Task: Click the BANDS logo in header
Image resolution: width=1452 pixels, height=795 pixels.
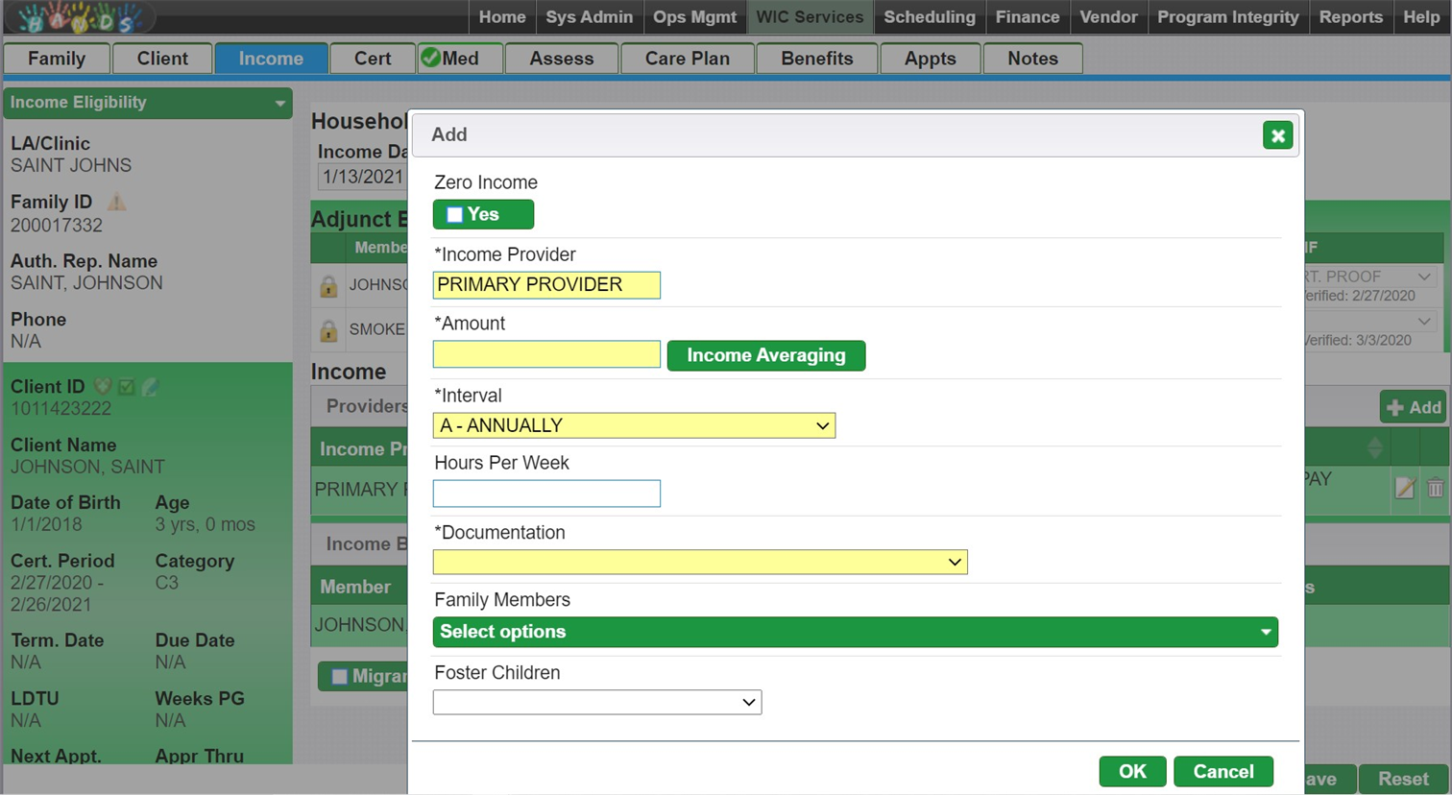Action: [79, 17]
